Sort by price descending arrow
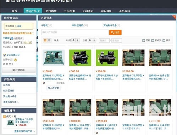The height and width of the screenshot is (135, 177). pyautogui.click(x=90, y=40)
